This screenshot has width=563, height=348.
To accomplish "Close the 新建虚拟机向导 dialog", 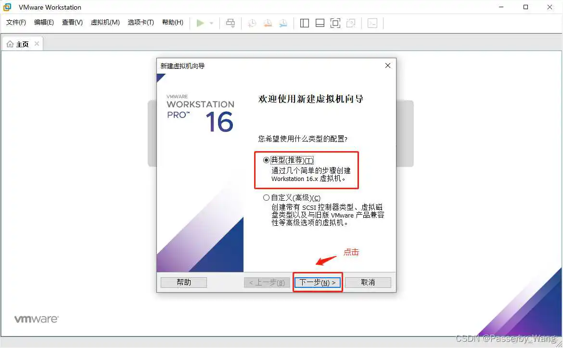I will coord(388,65).
